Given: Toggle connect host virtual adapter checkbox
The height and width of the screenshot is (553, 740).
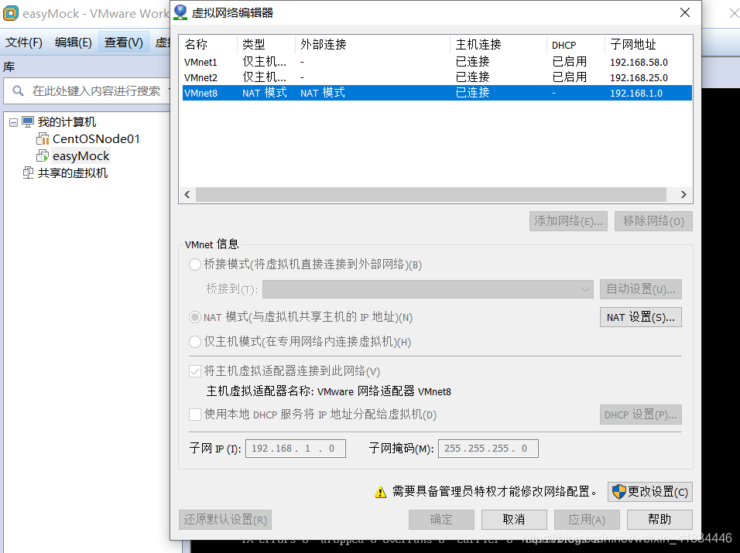Looking at the screenshot, I should tap(195, 371).
